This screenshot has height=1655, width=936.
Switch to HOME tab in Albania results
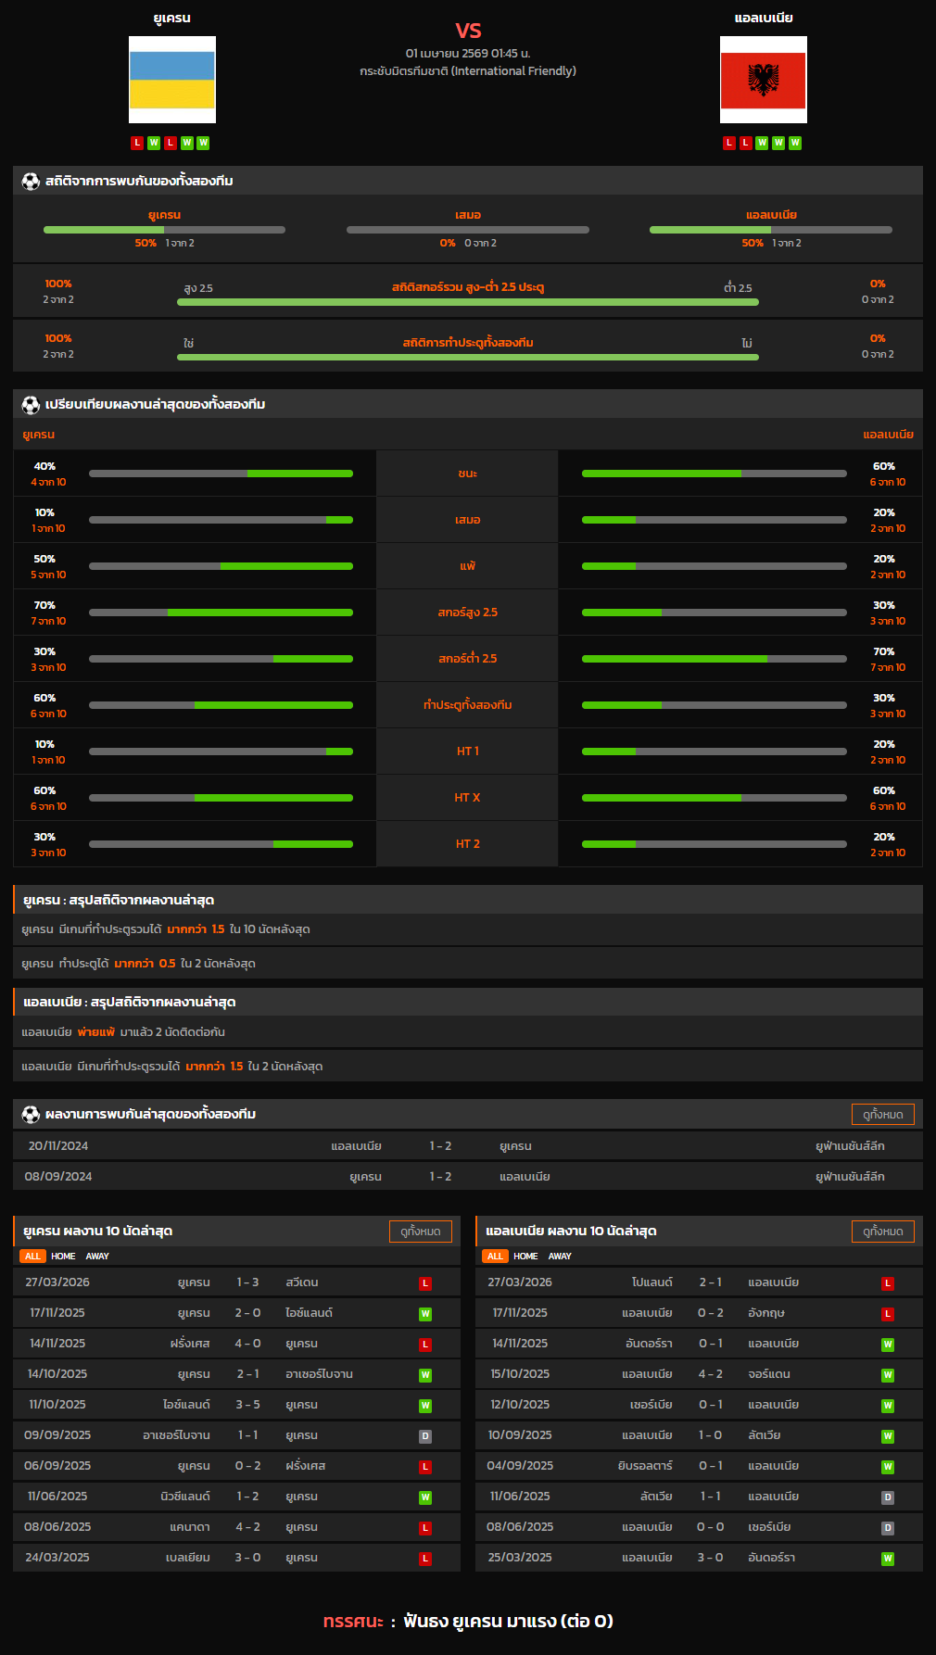525,1257
